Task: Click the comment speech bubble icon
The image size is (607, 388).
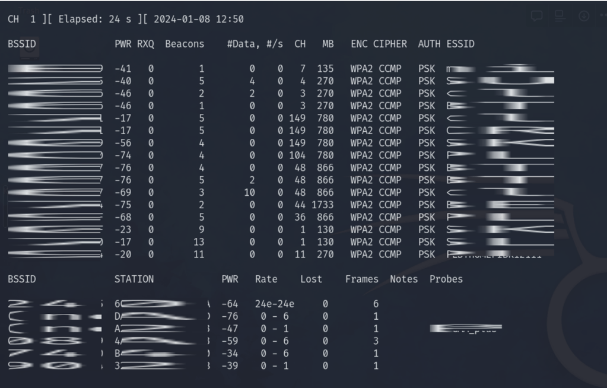Action: [x=537, y=17]
